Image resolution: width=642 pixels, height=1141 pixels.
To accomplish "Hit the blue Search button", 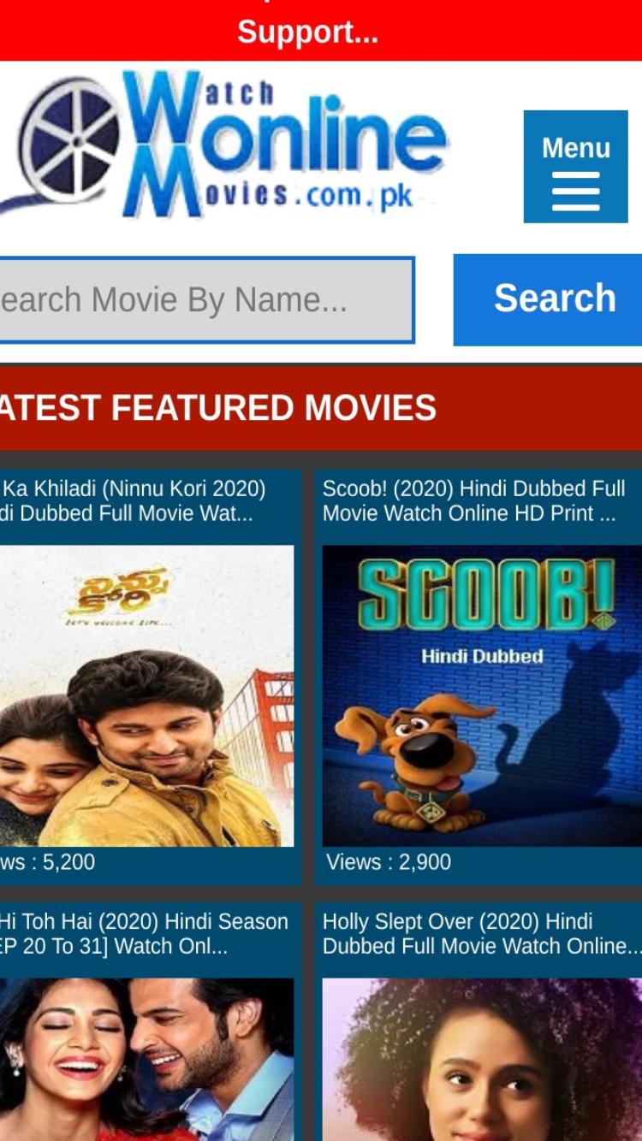I will click(x=548, y=299).
